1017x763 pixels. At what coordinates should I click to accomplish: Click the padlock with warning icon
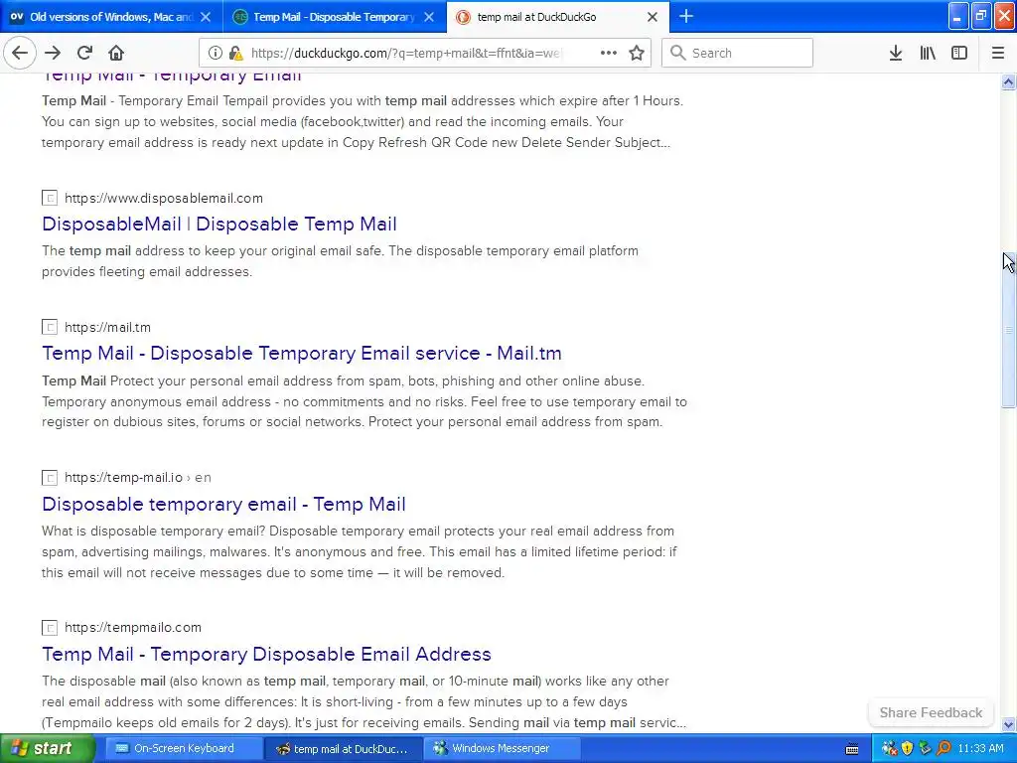tap(236, 54)
